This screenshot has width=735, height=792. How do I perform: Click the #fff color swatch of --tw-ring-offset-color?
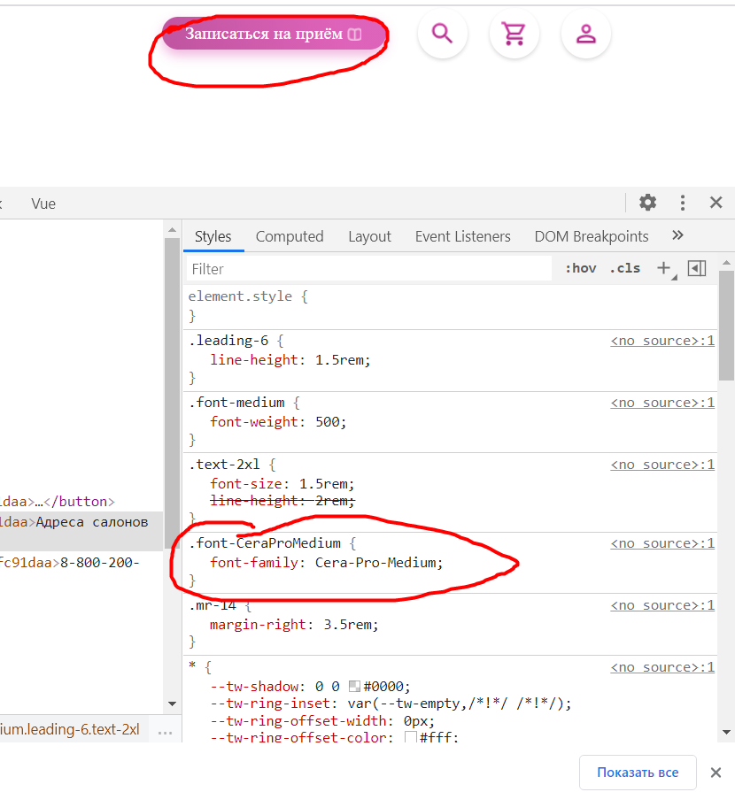tap(411, 737)
